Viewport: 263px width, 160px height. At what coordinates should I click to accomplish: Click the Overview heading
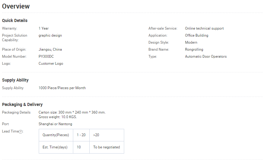(x=16, y=6)
